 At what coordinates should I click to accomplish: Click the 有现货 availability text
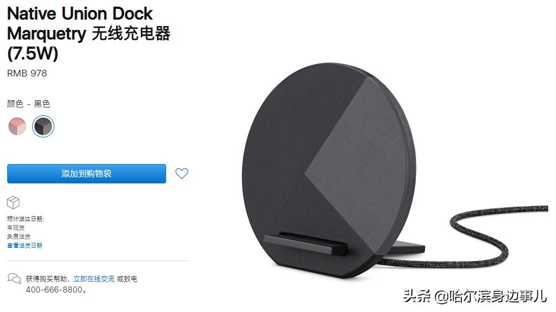pyautogui.click(x=16, y=228)
